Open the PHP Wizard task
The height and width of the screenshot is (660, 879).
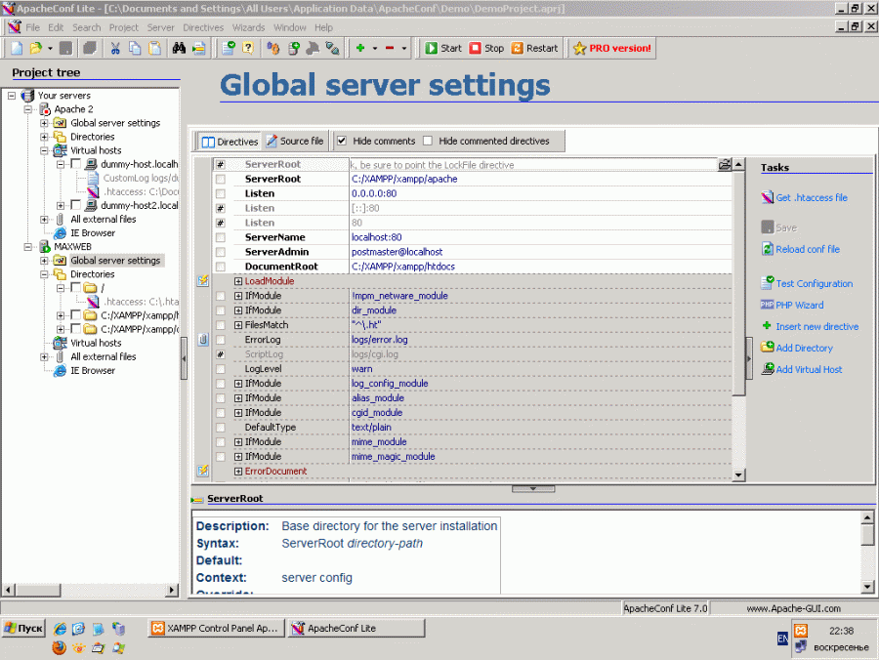(799, 306)
